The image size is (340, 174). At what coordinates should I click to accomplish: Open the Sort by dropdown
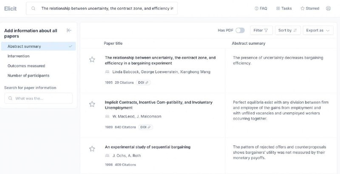[289, 30]
